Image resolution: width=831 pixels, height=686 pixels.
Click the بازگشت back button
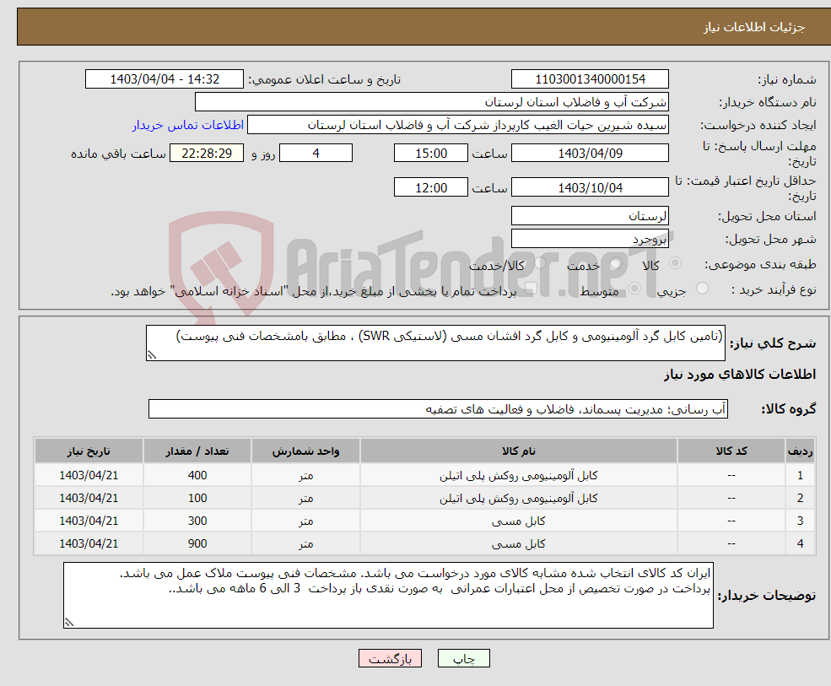coord(390,658)
